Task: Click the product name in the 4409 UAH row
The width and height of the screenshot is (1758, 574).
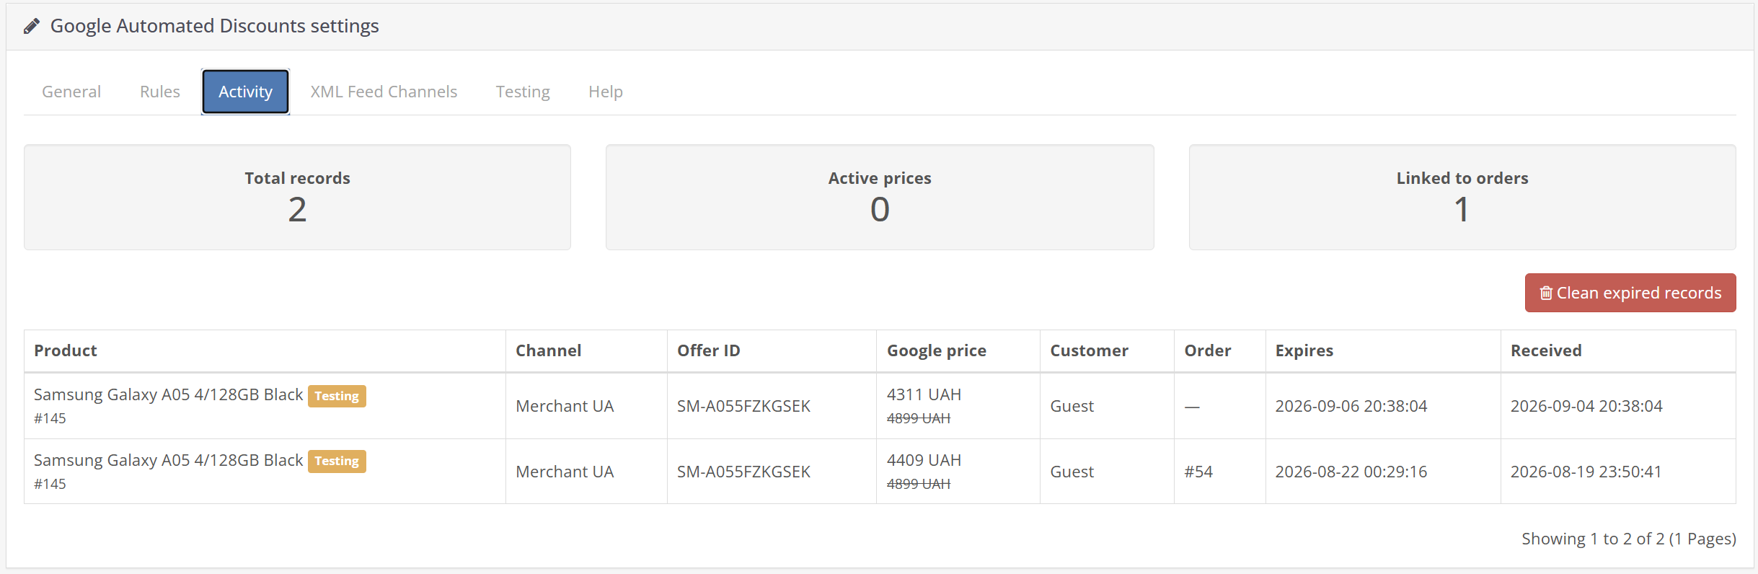Action: point(169,460)
